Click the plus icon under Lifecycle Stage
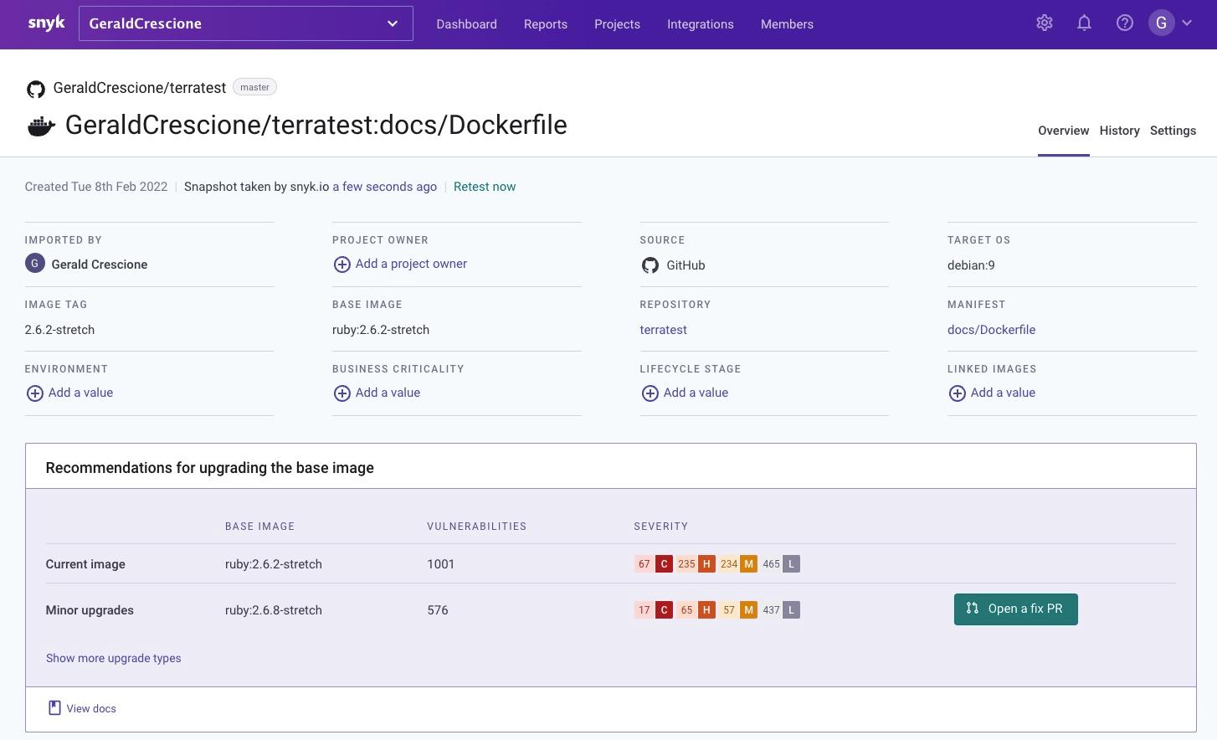The height and width of the screenshot is (740, 1217). [x=650, y=393]
